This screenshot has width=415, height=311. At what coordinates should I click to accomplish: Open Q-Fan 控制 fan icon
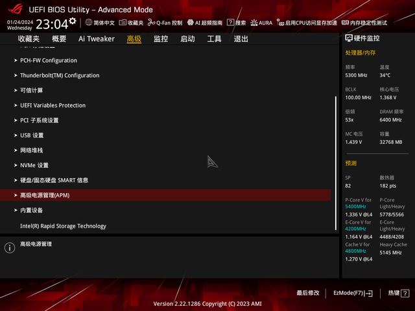(151, 23)
